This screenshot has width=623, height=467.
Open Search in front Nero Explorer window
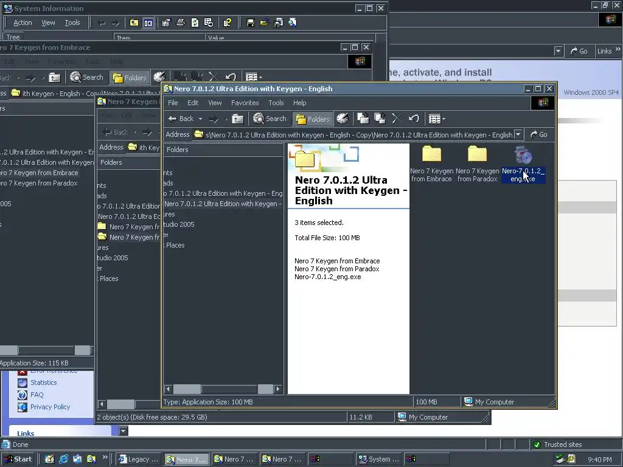(x=270, y=119)
